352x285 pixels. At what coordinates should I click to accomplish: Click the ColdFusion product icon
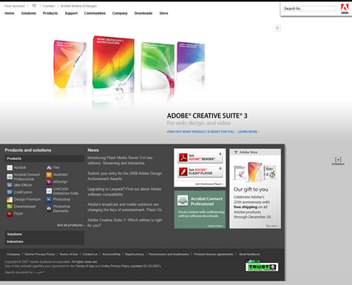tap(10, 192)
